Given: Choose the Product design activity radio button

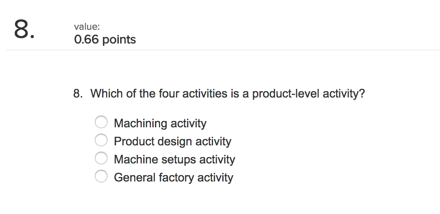Looking at the screenshot, I should point(101,140).
